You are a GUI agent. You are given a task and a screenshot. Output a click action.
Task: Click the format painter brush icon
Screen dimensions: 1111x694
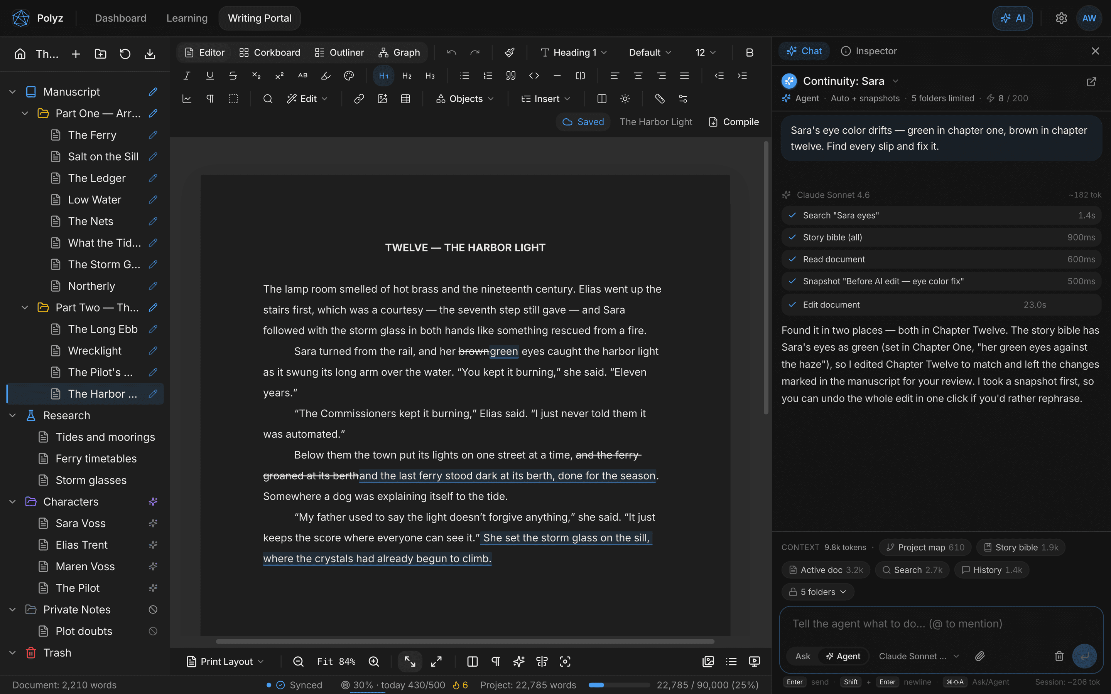pos(510,53)
